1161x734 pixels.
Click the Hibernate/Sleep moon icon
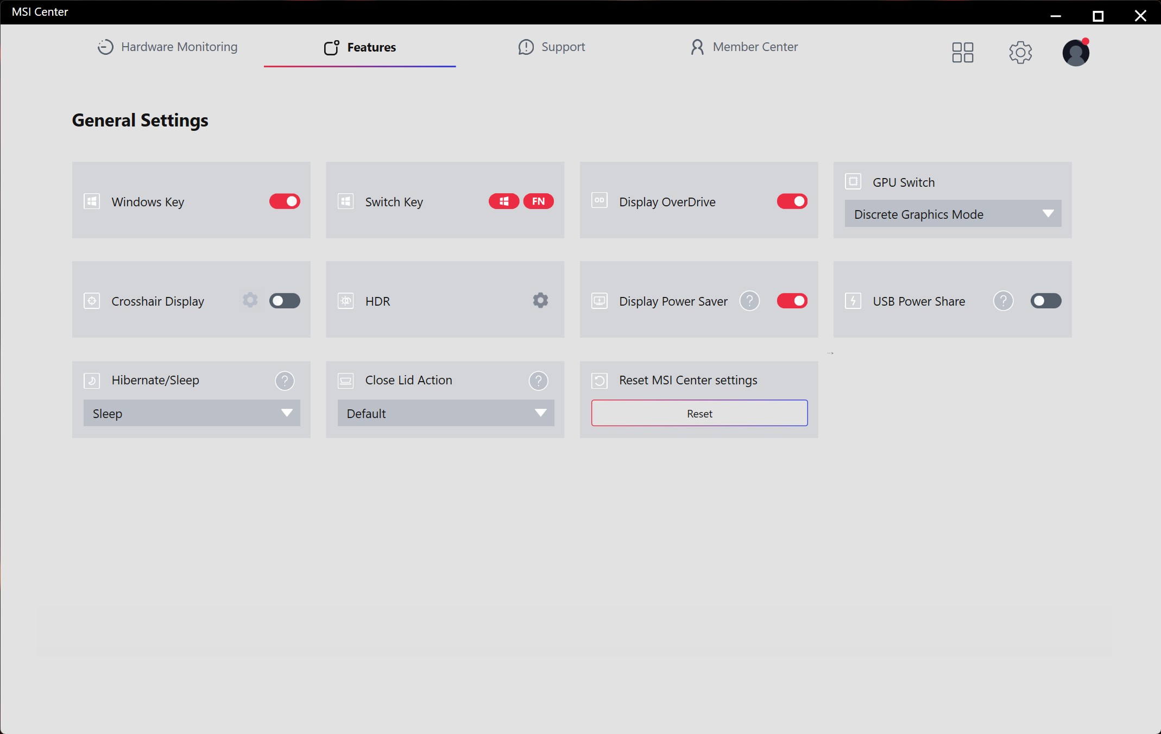tap(92, 381)
